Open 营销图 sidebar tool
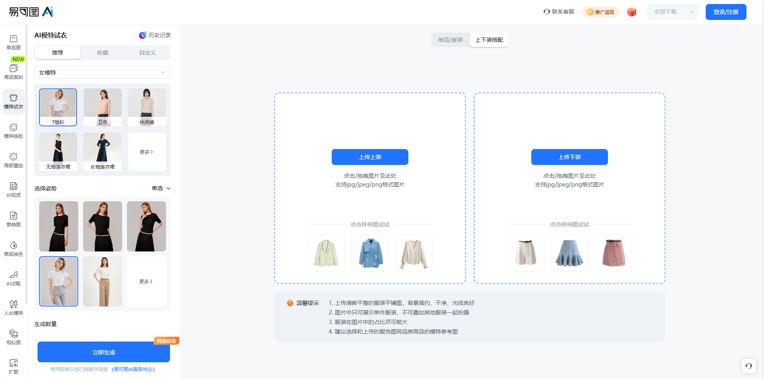The width and height of the screenshot is (764, 379). pos(13,219)
